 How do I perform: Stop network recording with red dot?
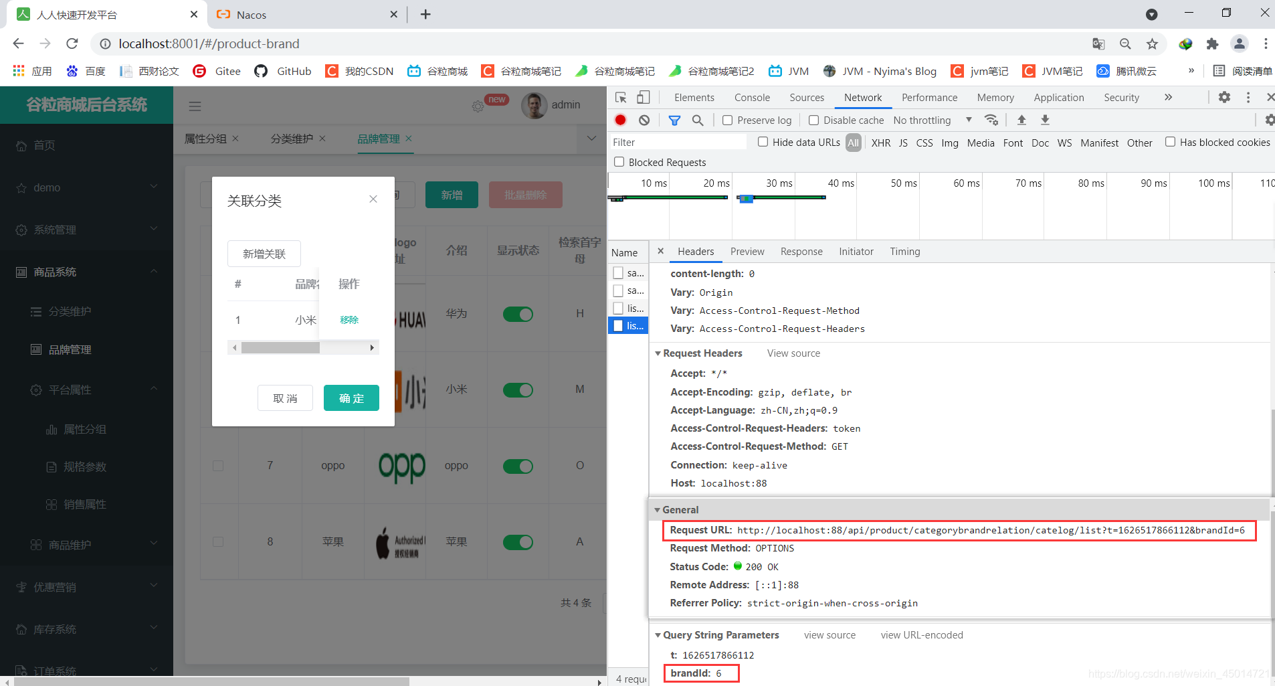[620, 120]
